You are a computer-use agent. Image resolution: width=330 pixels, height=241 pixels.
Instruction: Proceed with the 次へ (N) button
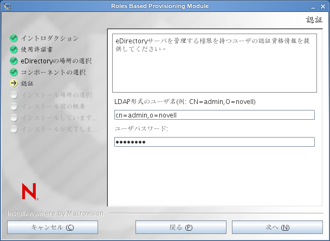tap(277, 227)
